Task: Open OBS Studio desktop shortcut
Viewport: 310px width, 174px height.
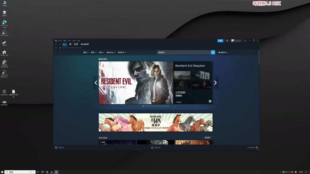Action: click(4, 33)
